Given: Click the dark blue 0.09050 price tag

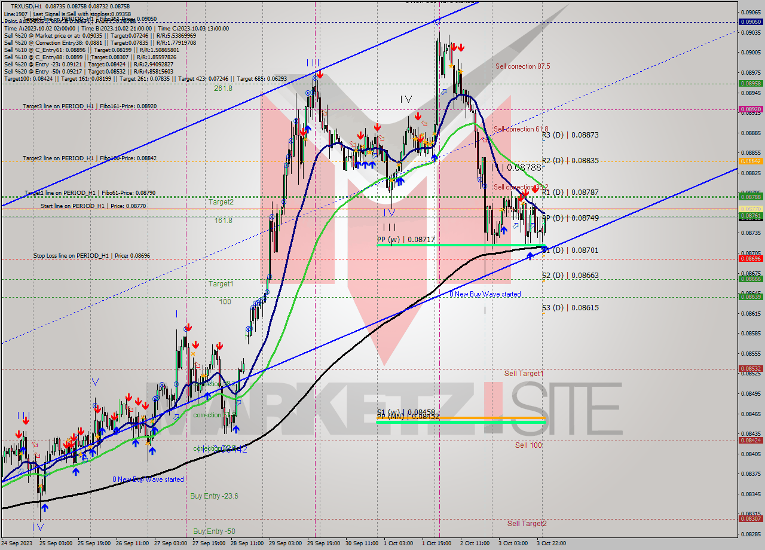Looking at the screenshot, I should pyautogui.click(x=751, y=22).
